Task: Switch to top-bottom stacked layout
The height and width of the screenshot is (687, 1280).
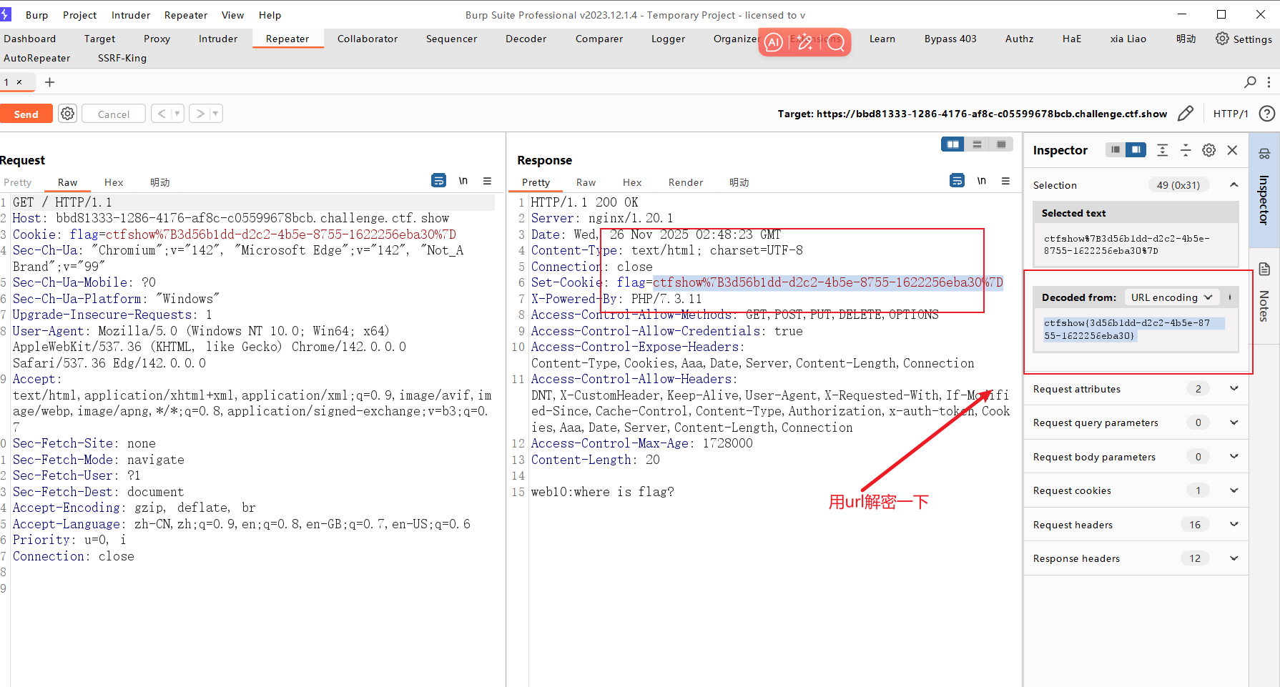Action: pyautogui.click(x=977, y=144)
